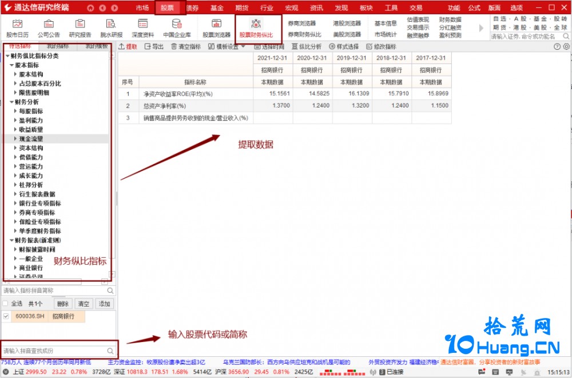Click the 清空 button beside 删除

(x=84, y=304)
